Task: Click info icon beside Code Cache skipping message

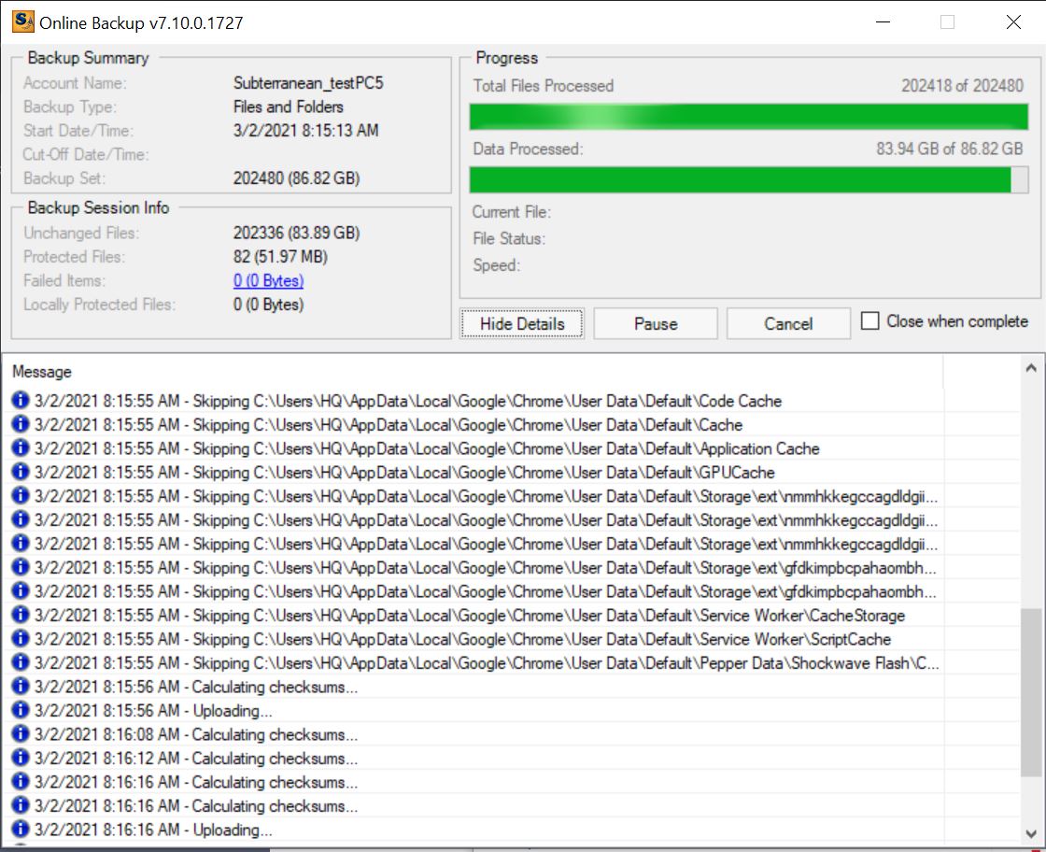Action: click(21, 401)
